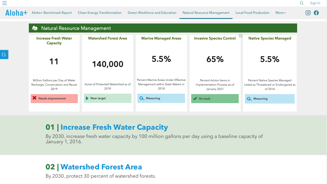Click the Aloha+ logo
The height and width of the screenshot is (184, 327).
16,13
